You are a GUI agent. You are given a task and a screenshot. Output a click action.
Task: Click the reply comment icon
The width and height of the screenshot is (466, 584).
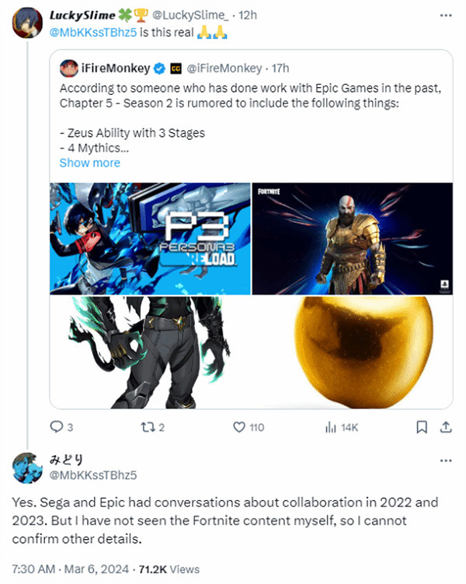click(56, 426)
